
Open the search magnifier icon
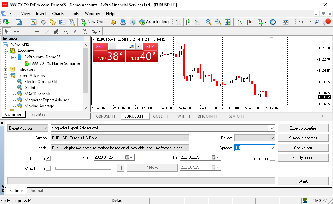[317, 22]
